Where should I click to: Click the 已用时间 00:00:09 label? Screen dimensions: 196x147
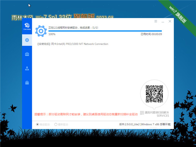point(151,34)
